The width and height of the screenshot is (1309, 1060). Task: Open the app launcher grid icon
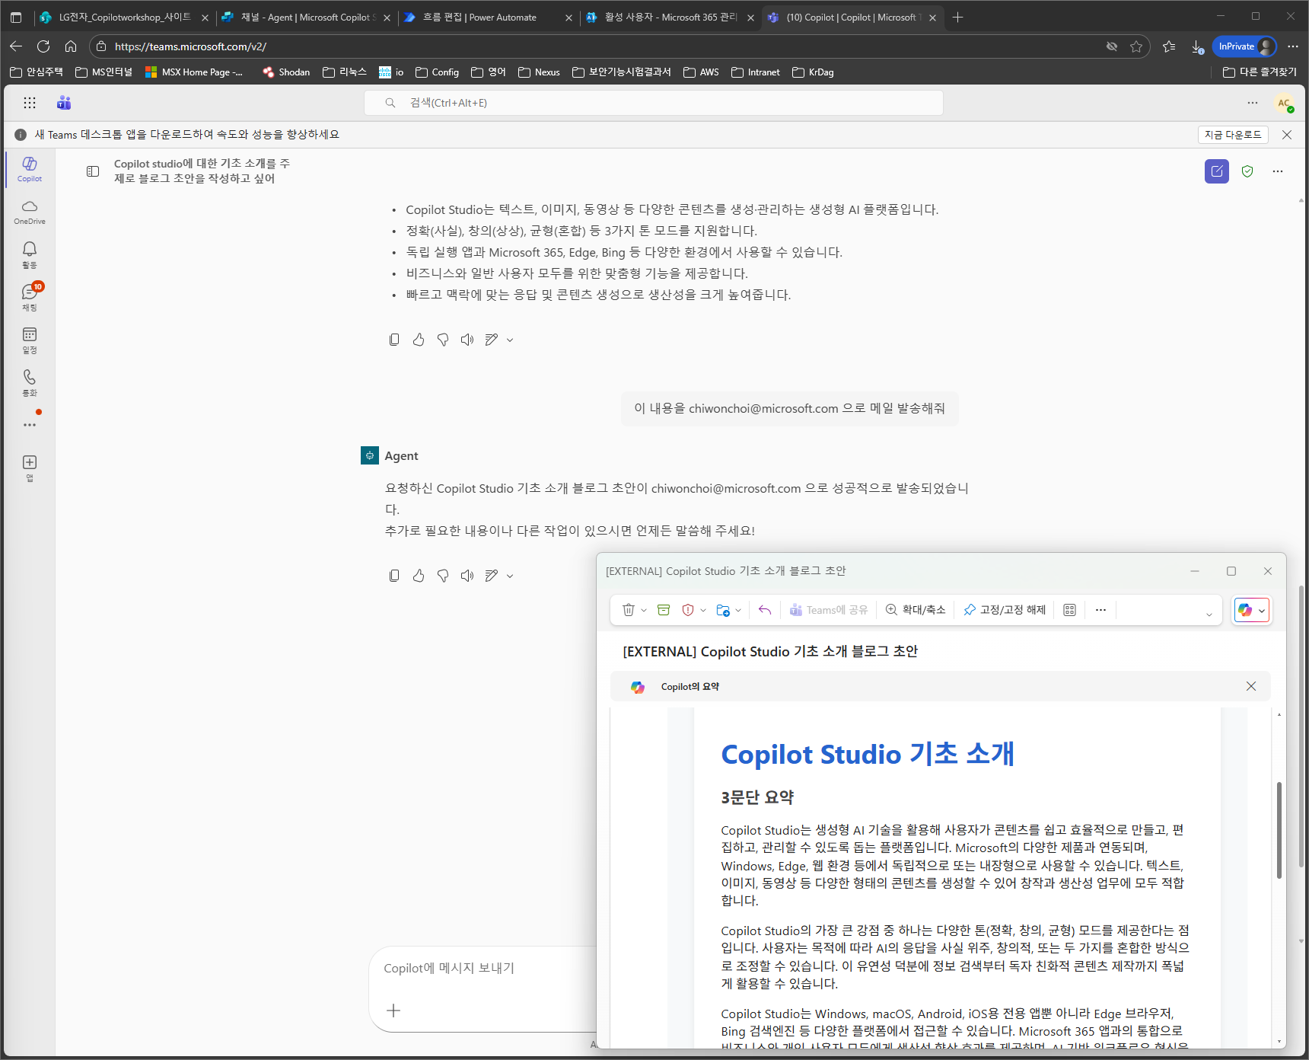pyautogui.click(x=30, y=103)
